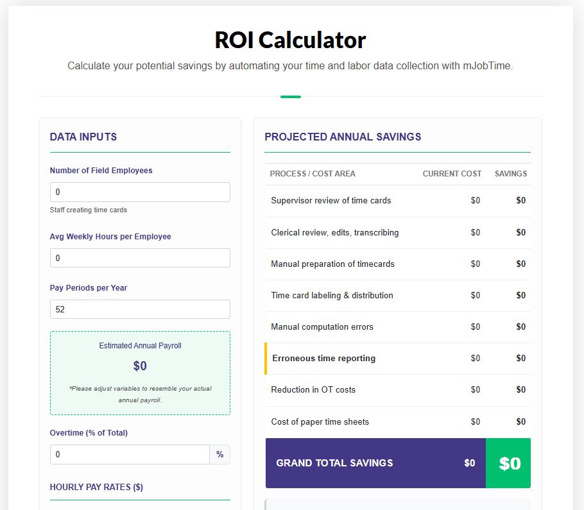
Task: Select the Avg Weekly Hours per Employee field
Action: [139, 258]
